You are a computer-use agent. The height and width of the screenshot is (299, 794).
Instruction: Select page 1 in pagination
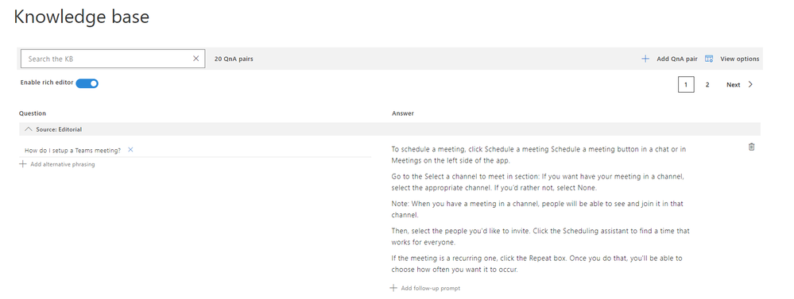[x=686, y=85]
